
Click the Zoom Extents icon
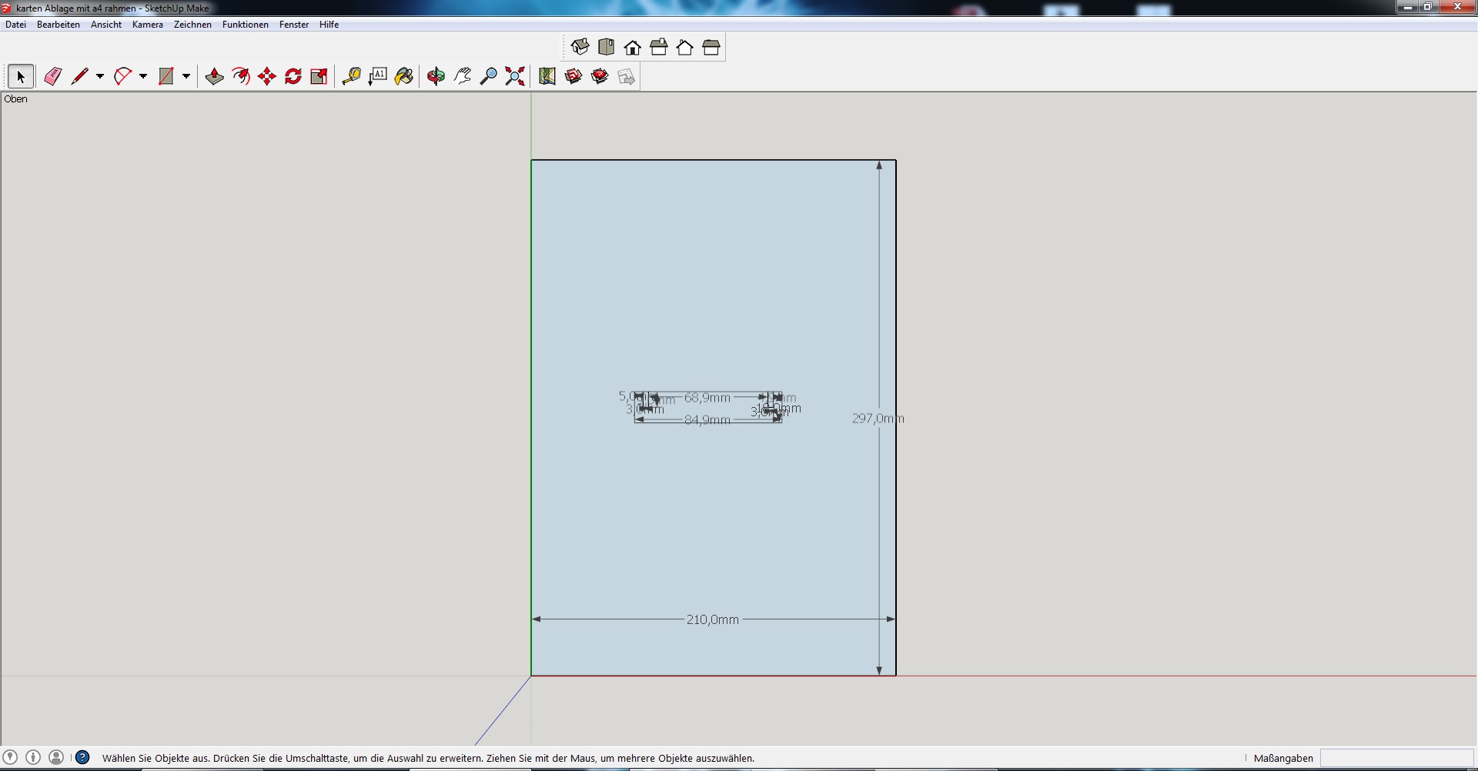tap(515, 76)
